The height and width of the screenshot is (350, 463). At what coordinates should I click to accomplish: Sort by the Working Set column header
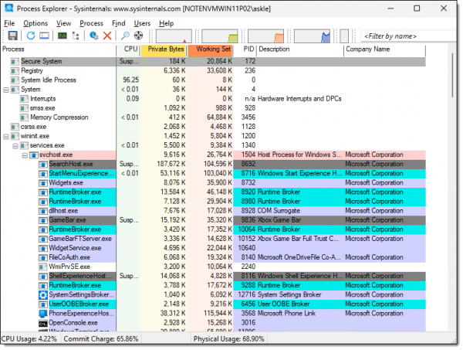click(210, 49)
